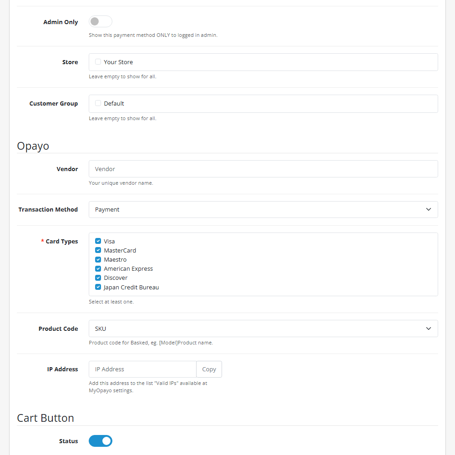
Task: Uncheck the American Express card type
Action: [x=98, y=268]
